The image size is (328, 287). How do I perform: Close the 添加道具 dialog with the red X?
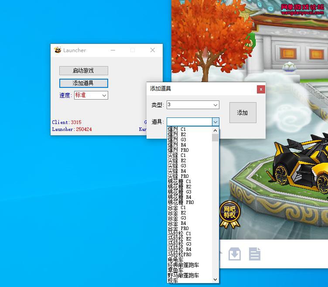tap(261, 89)
